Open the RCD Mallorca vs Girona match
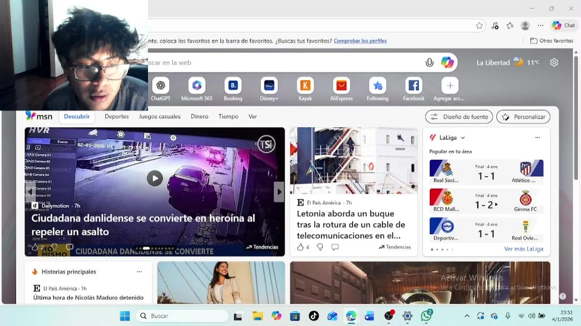The height and width of the screenshot is (326, 581). [x=486, y=201]
